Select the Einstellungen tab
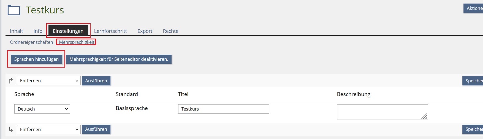This screenshot has width=483, height=139. tap(68, 31)
